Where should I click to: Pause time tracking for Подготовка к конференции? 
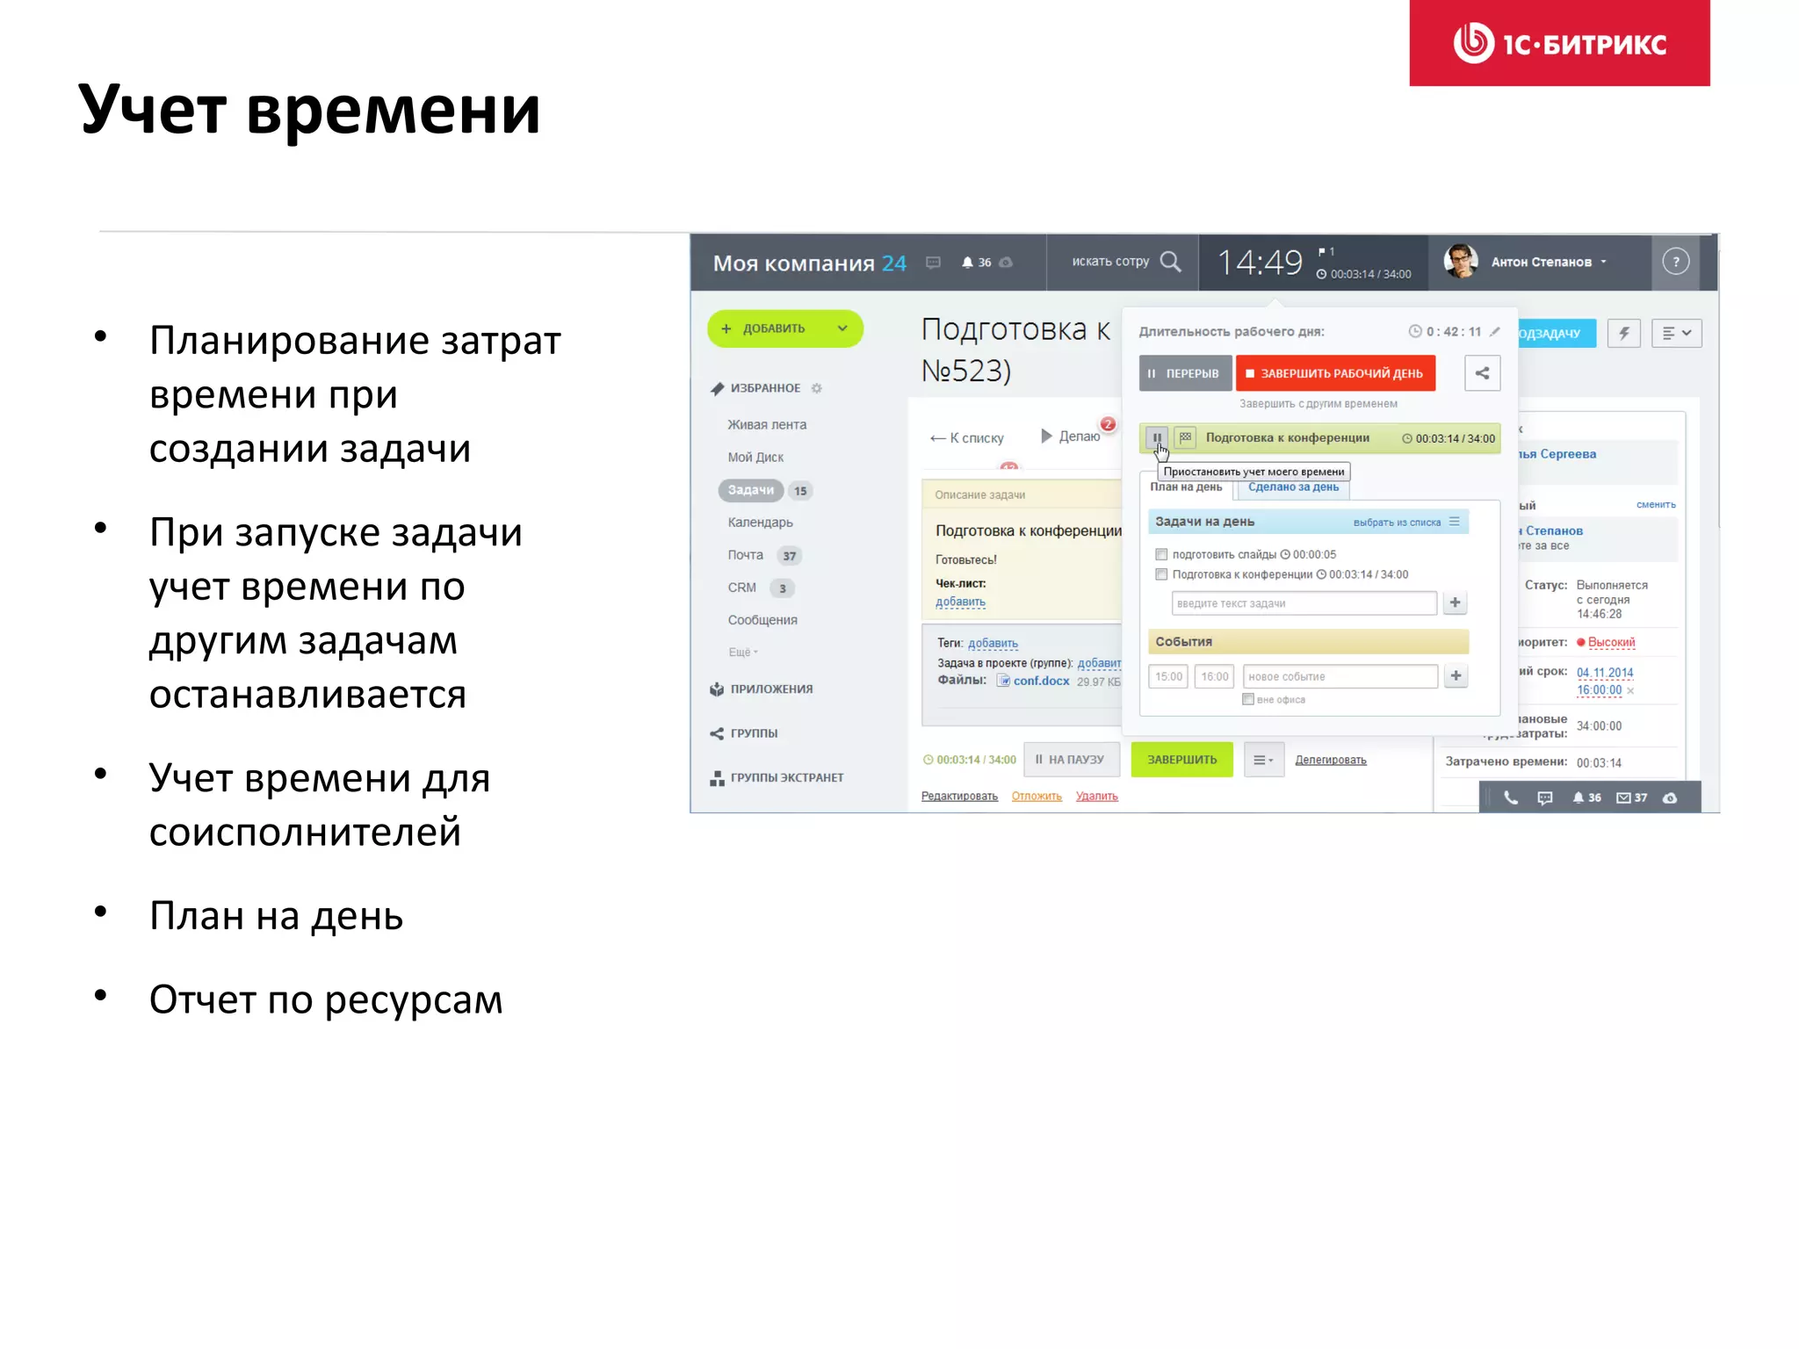[x=1157, y=437]
